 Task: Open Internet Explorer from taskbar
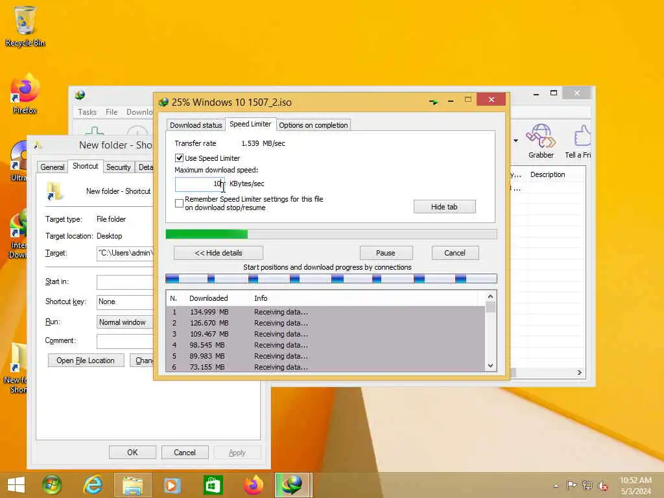coord(92,485)
